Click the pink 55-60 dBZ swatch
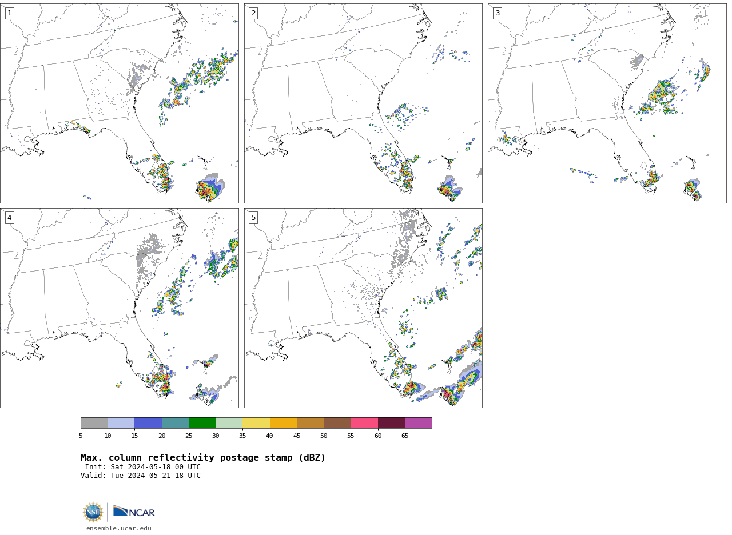 [x=364, y=423]
